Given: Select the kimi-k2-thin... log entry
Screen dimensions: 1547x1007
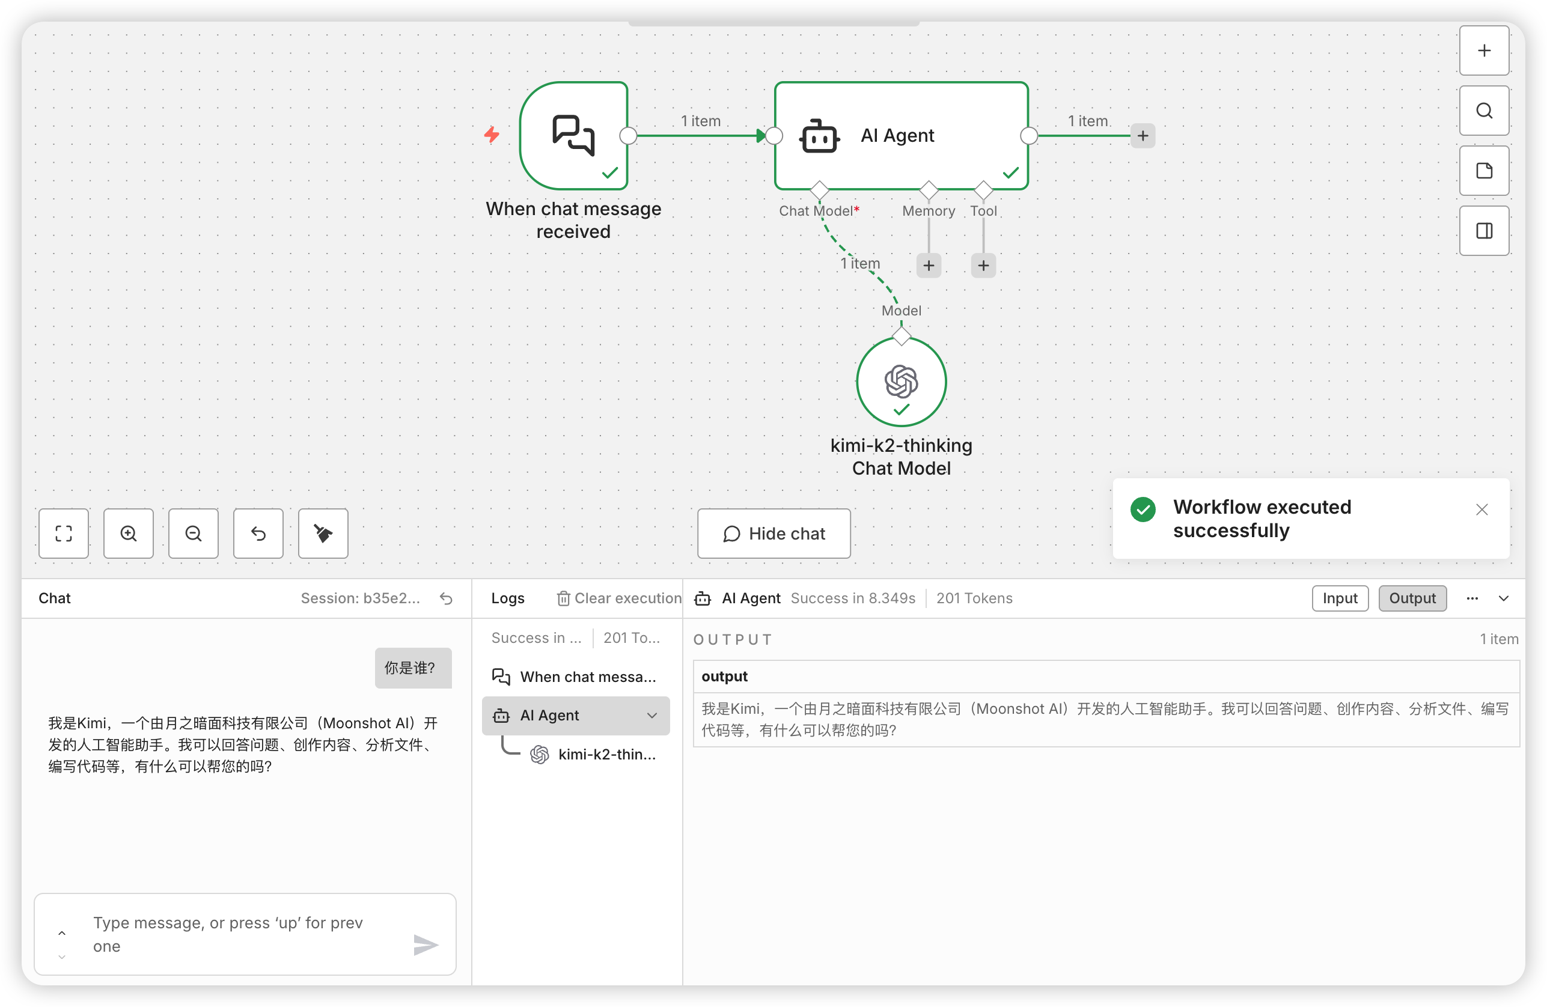Looking at the screenshot, I should [606, 754].
